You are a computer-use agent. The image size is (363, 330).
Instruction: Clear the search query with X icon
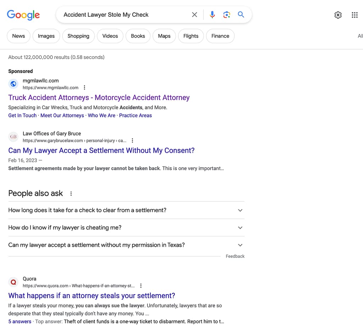pyautogui.click(x=195, y=15)
